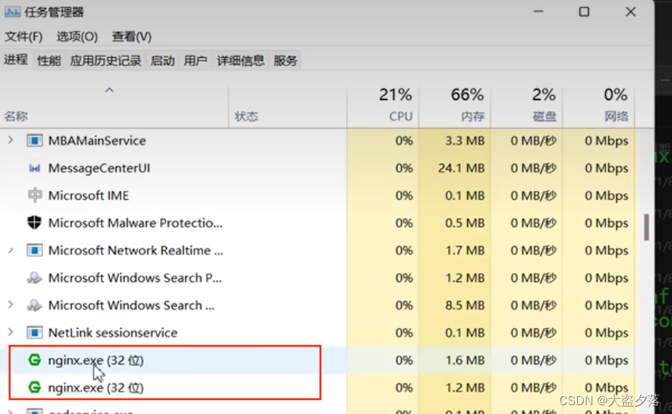This screenshot has width=672, height=414.
Task: Select the NetLink sessionservice process name
Action: tap(113, 333)
